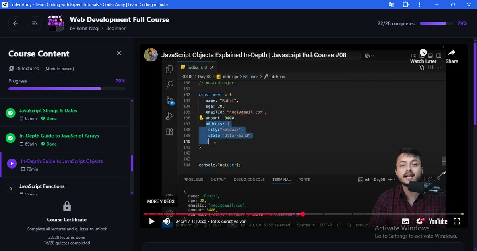
Task: Open channel avatar in video player
Action: tap(151, 55)
